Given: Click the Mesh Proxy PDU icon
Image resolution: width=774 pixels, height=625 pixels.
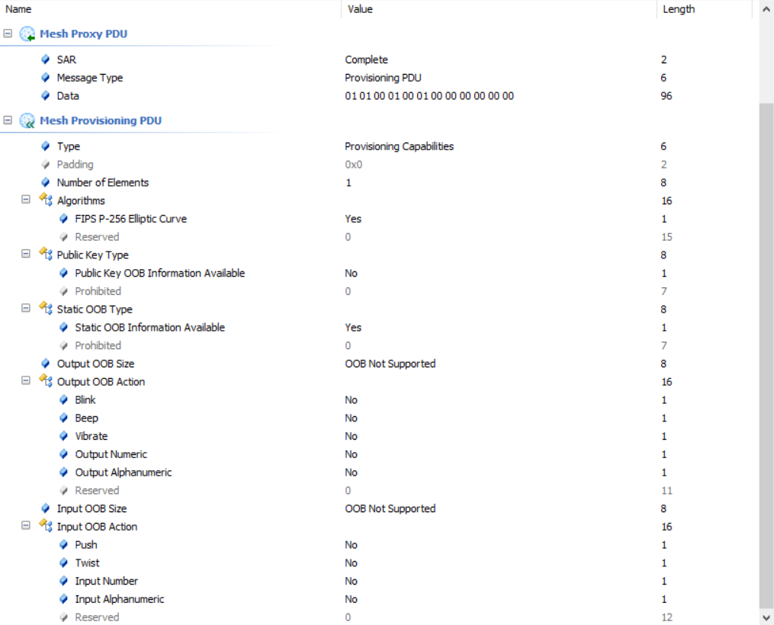Looking at the screenshot, I should [x=27, y=34].
